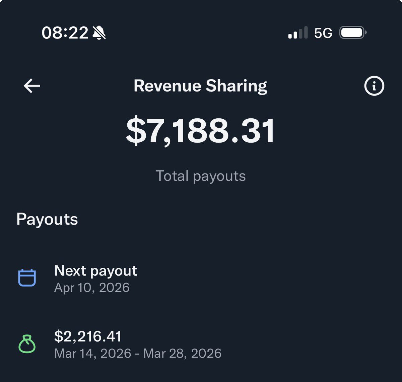The image size is (402, 382).
Task: Tap the blue calendar icon beside Next payout
Action: [x=27, y=278]
